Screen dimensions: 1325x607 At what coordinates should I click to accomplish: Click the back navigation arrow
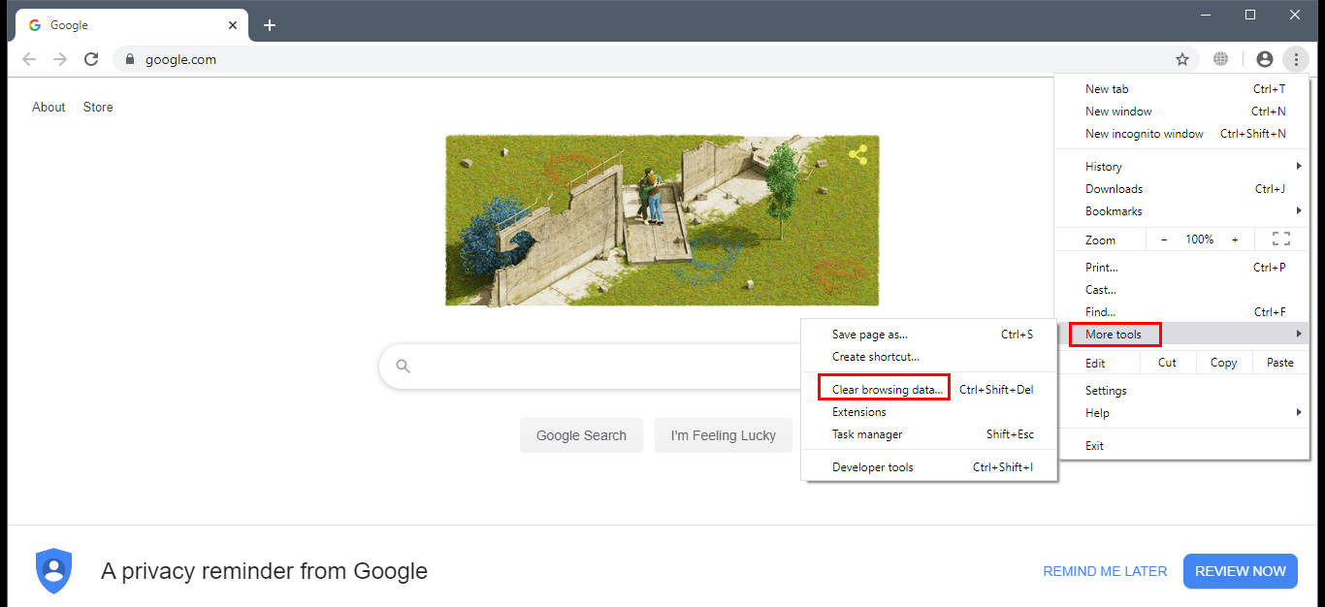29,59
